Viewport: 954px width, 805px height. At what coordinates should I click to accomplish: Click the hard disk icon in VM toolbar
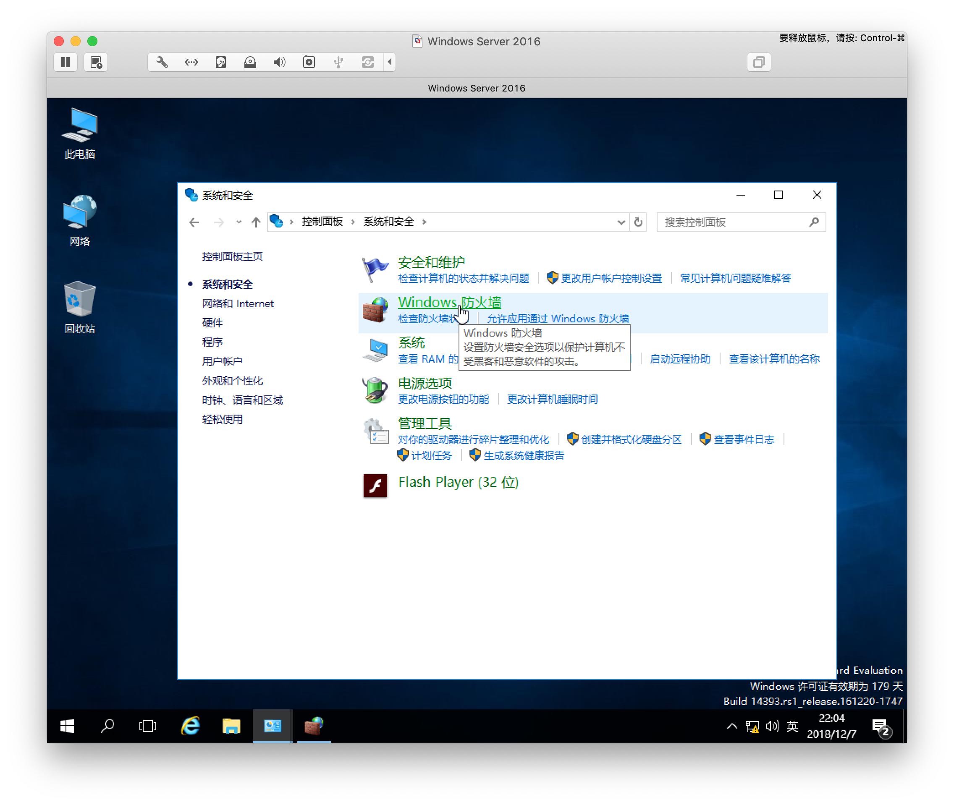click(221, 63)
